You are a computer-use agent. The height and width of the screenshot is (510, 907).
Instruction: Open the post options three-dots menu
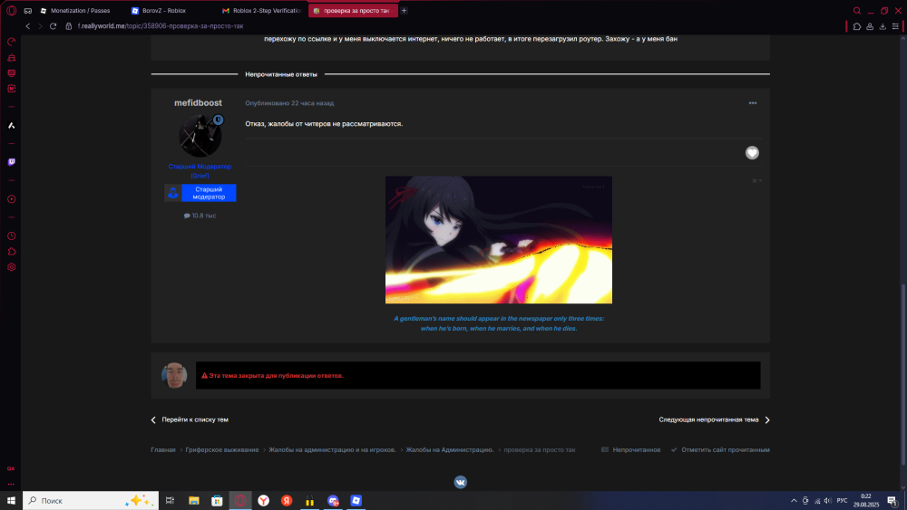click(x=753, y=102)
